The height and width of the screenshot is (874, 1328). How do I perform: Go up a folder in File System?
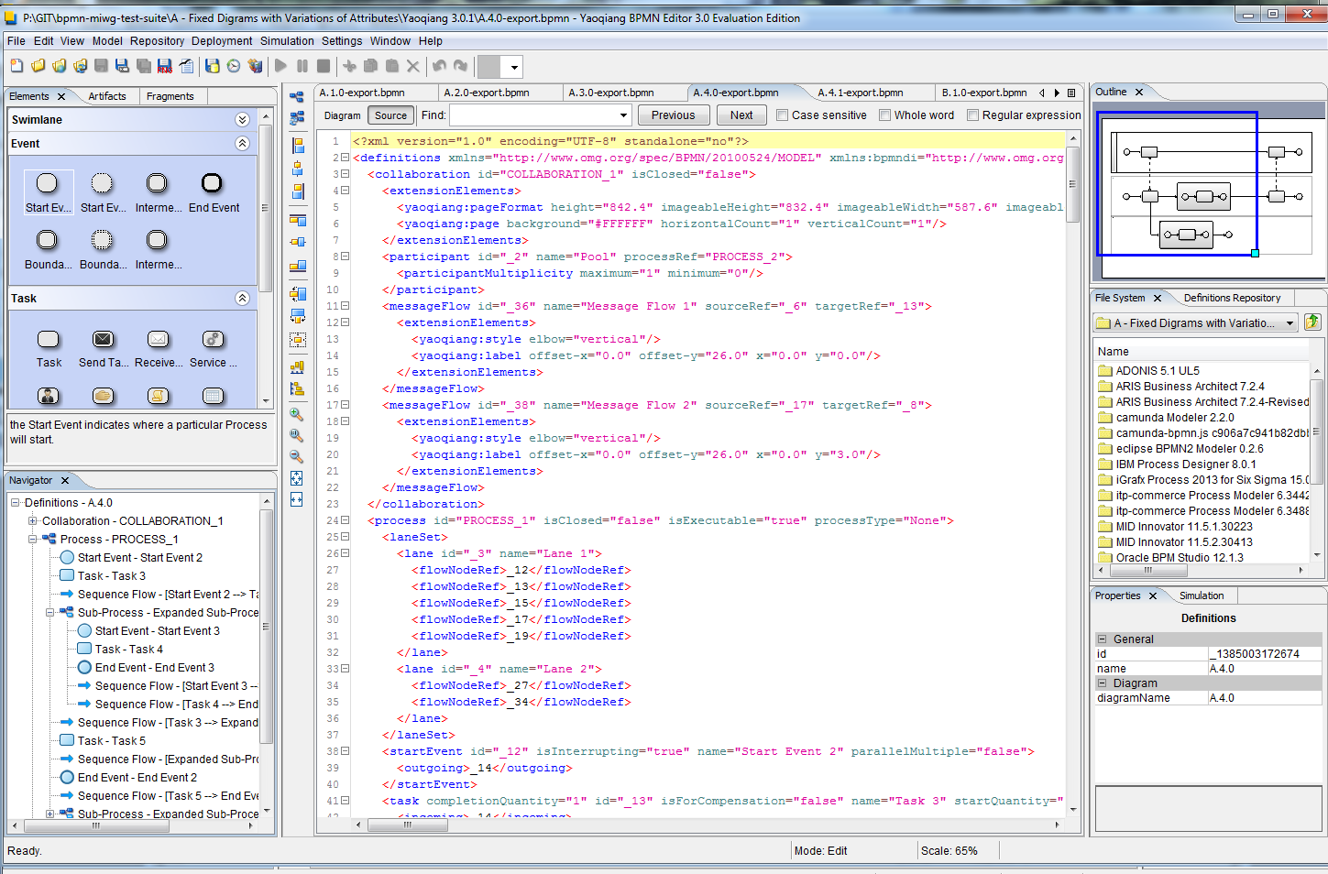(1312, 322)
